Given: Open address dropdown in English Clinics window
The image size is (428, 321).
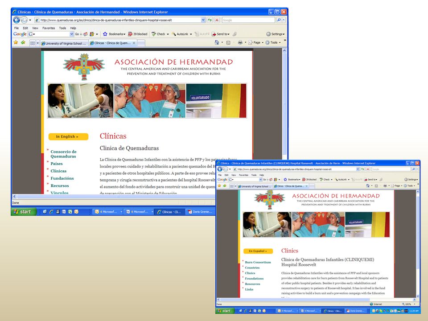Looking at the screenshot, I should click(x=358, y=169).
